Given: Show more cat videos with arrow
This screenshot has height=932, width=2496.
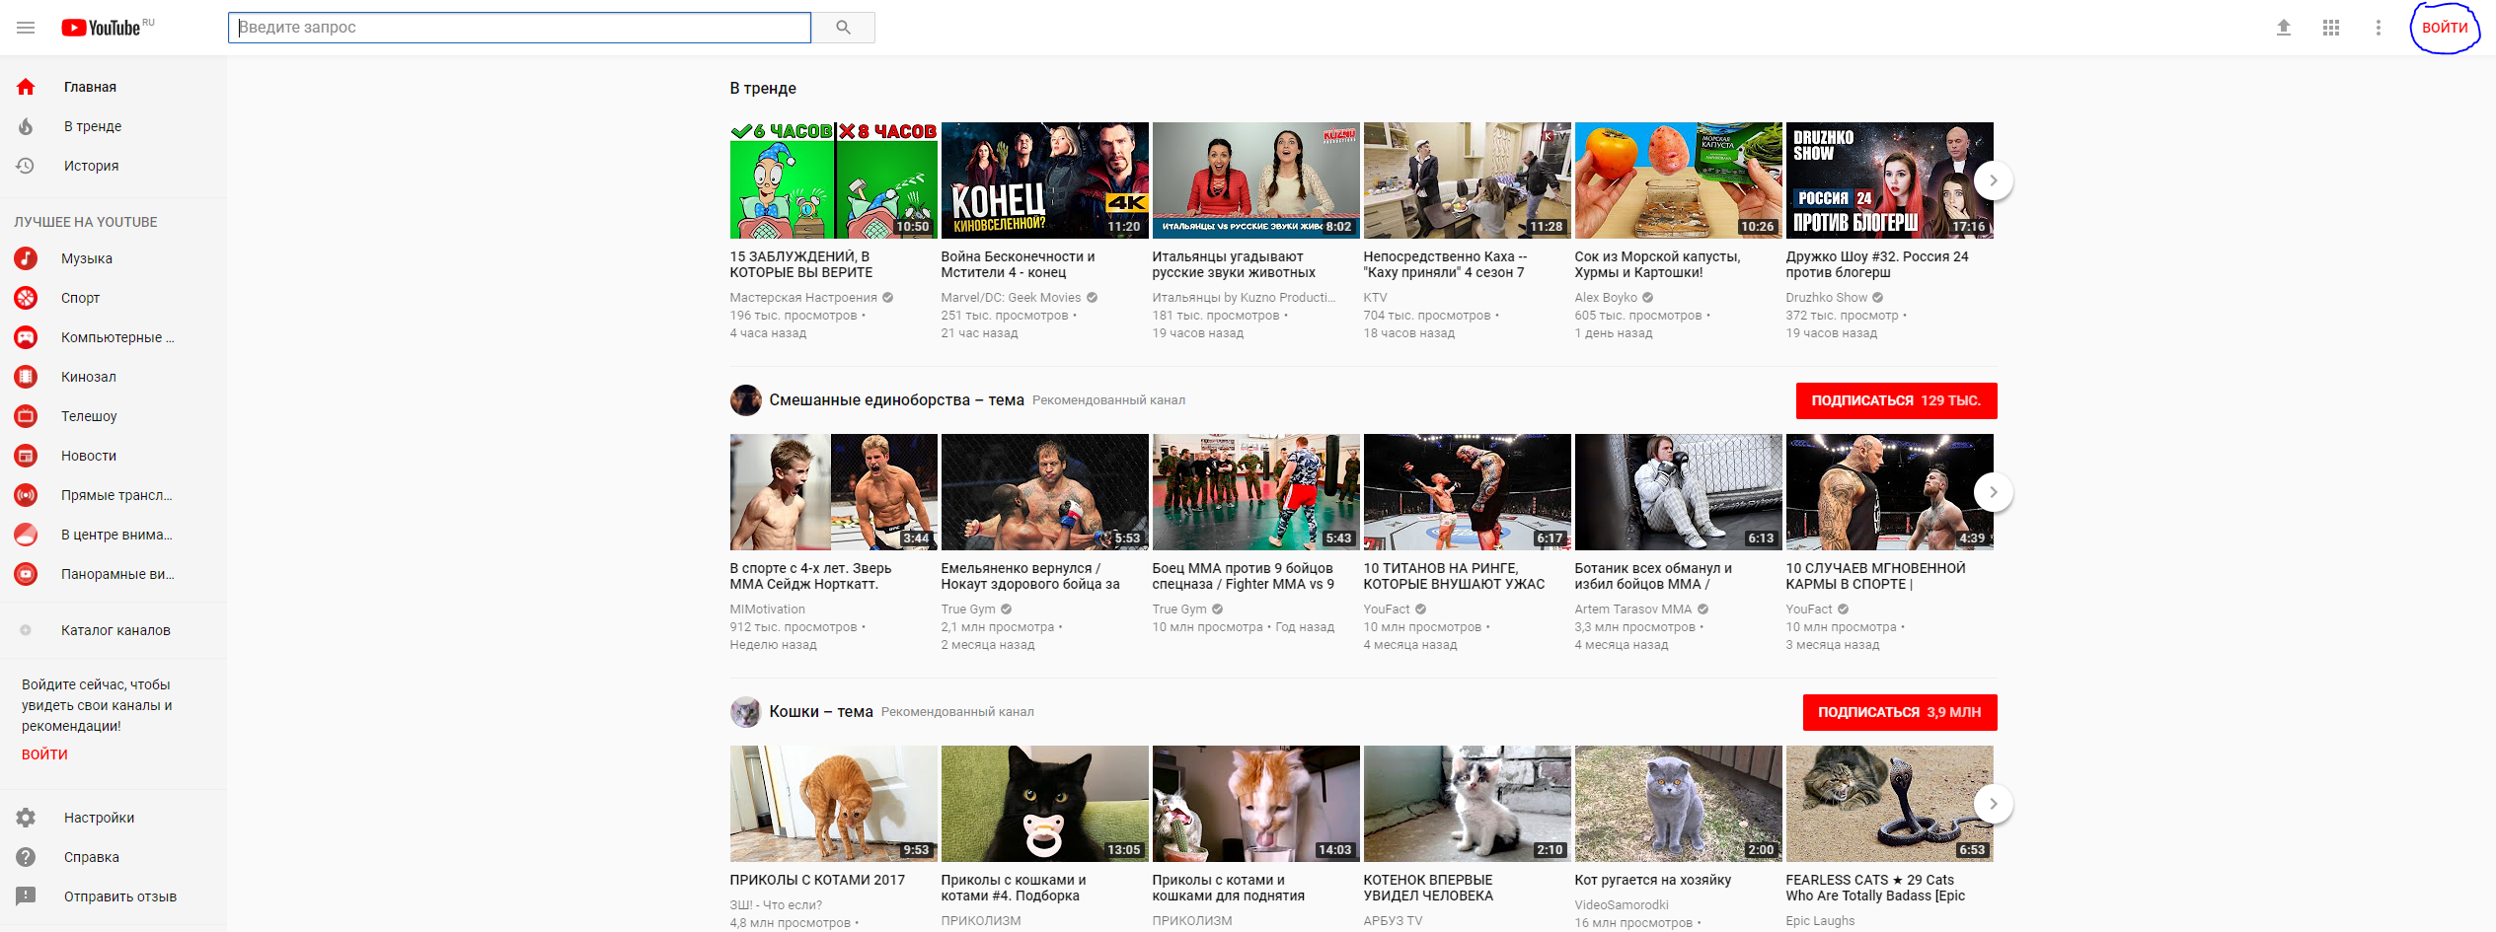Looking at the screenshot, I should tap(1993, 804).
